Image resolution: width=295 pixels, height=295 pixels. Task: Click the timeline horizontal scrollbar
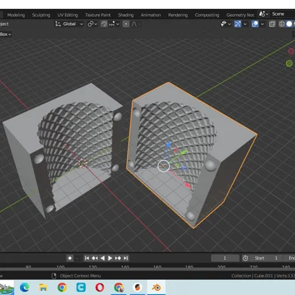[147, 270]
